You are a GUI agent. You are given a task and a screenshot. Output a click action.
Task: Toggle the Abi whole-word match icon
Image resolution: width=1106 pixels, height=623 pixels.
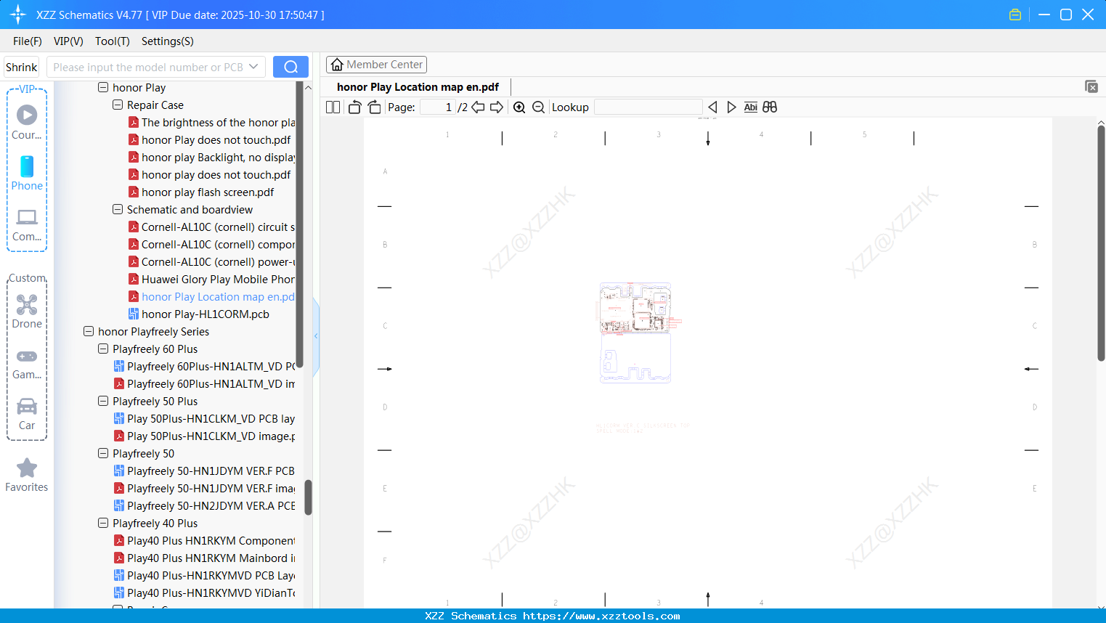[750, 107]
